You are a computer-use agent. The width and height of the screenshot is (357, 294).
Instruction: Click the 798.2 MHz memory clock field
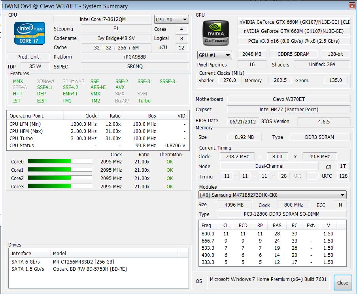point(237,157)
